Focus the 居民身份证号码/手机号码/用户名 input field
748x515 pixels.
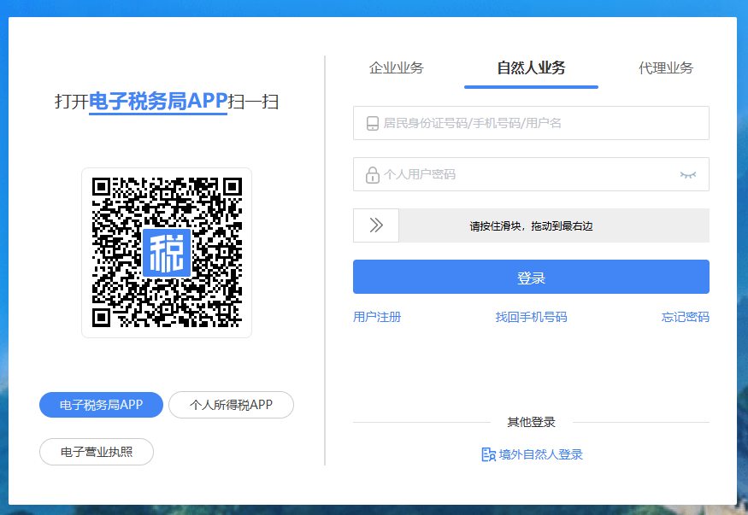(539, 123)
